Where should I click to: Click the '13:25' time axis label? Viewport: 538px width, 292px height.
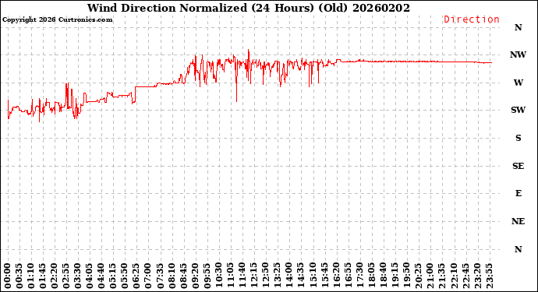(278, 276)
